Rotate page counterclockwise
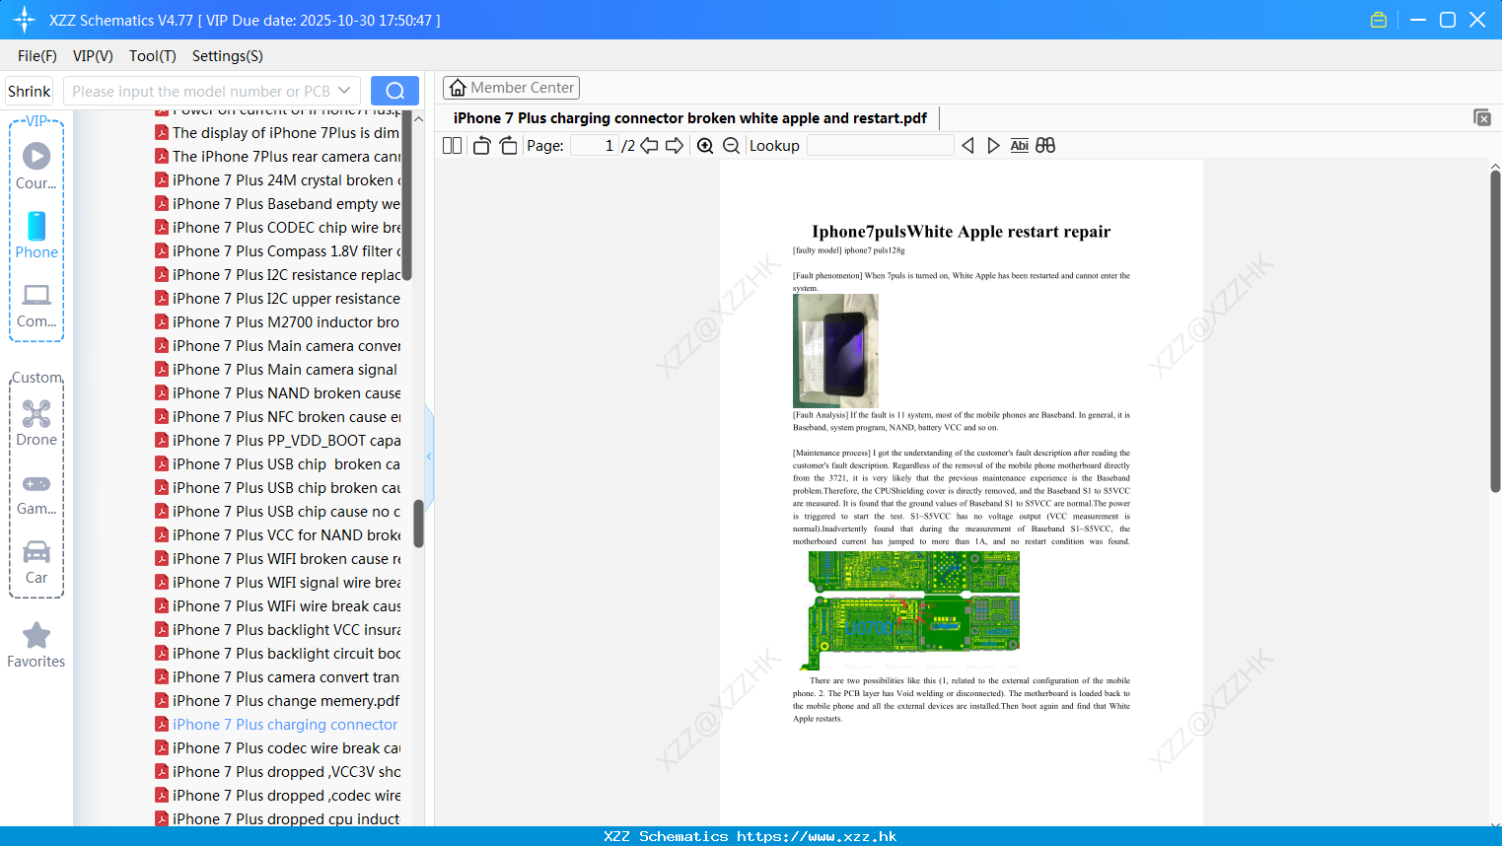This screenshot has width=1502, height=846. click(482, 146)
